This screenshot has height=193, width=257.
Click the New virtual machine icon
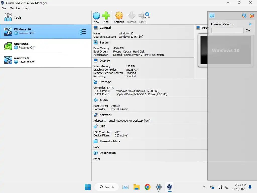[x=96, y=16]
